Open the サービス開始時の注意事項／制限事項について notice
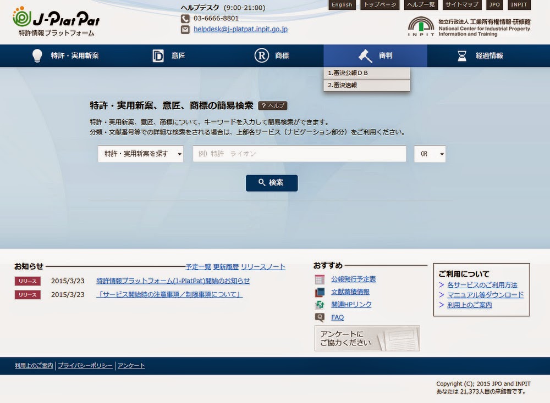This screenshot has height=403, width=550. 169,294
